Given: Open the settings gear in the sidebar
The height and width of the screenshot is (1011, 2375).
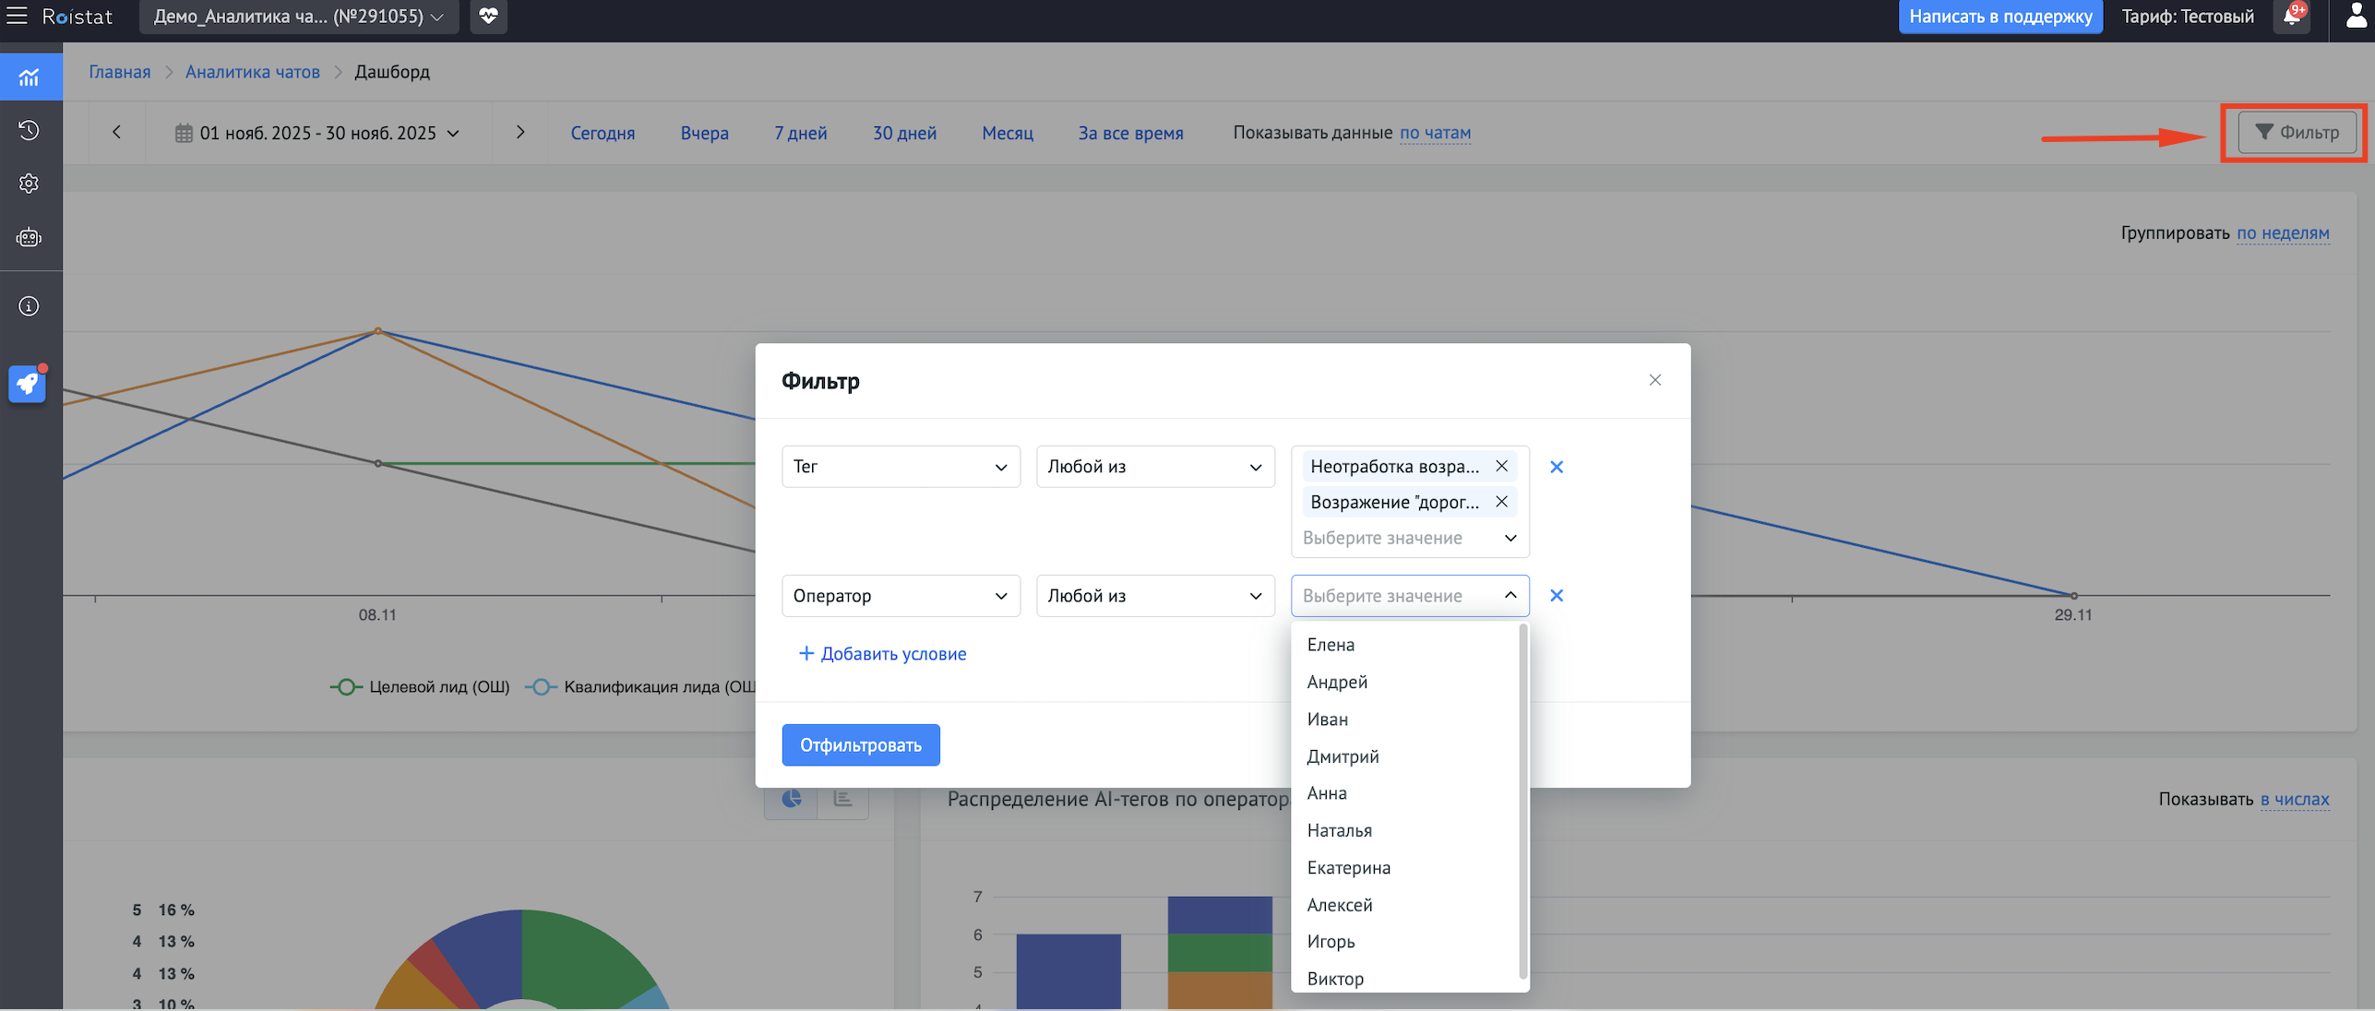Looking at the screenshot, I should [x=29, y=184].
